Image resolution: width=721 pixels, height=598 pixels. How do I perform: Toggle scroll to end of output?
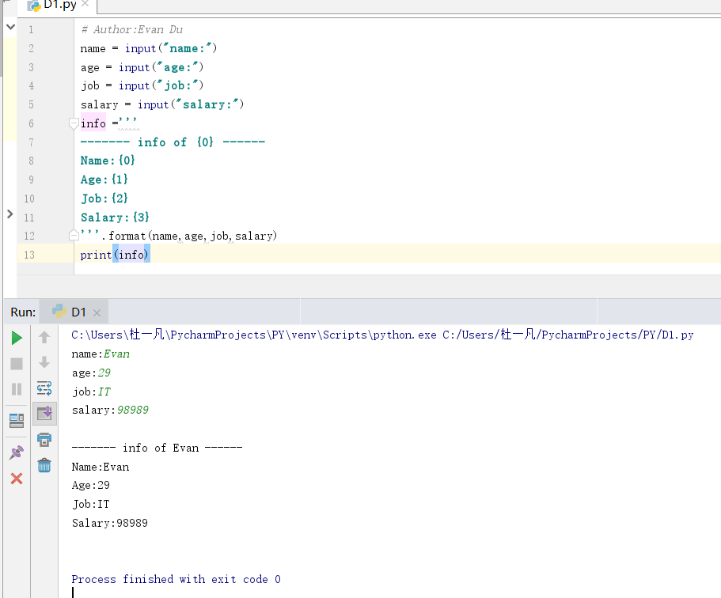(44, 413)
